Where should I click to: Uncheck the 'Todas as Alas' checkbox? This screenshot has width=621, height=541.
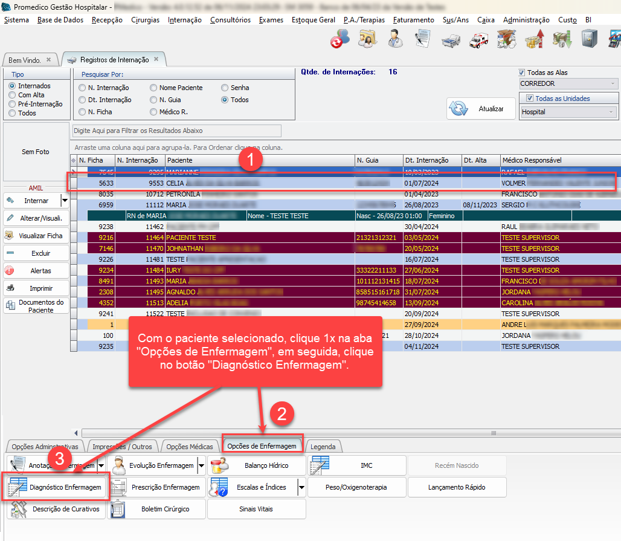point(523,73)
